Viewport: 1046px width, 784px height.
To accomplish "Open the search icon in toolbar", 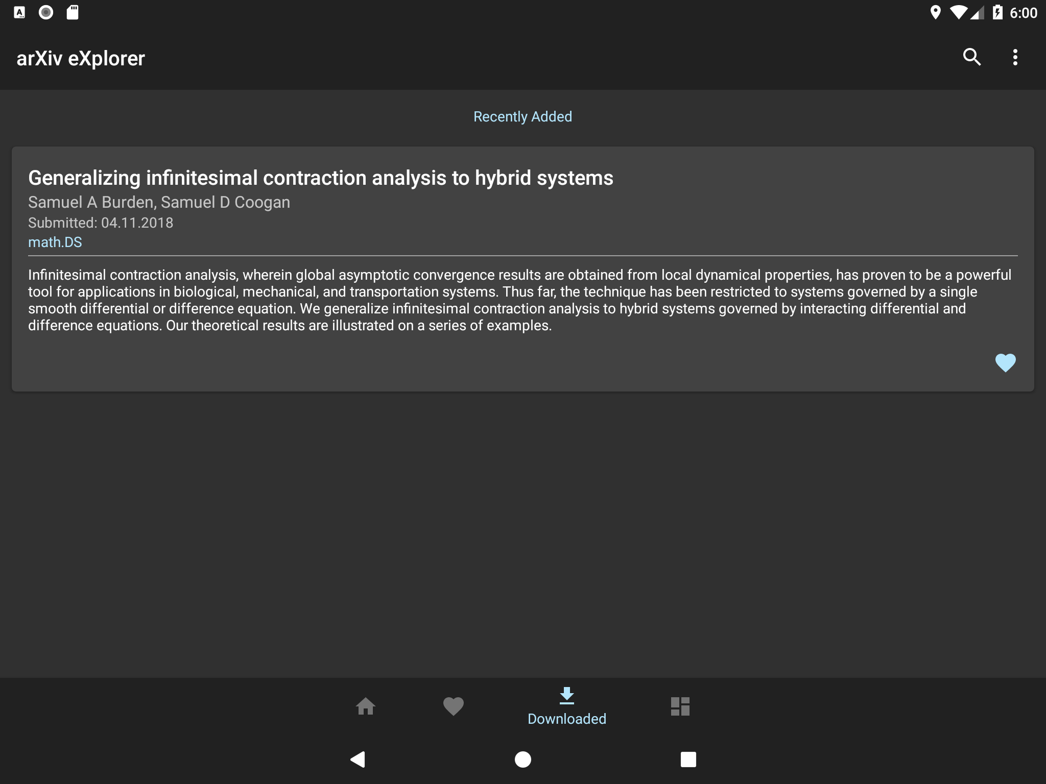I will click(x=971, y=57).
